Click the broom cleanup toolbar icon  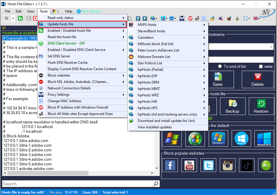click(x=212, y=18)
